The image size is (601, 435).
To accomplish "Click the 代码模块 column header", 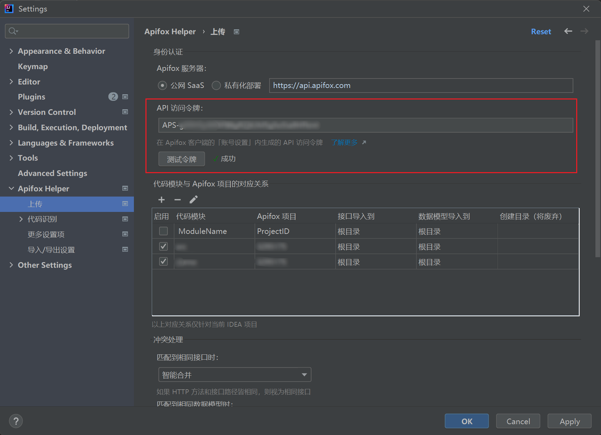I will pos(191,216).
